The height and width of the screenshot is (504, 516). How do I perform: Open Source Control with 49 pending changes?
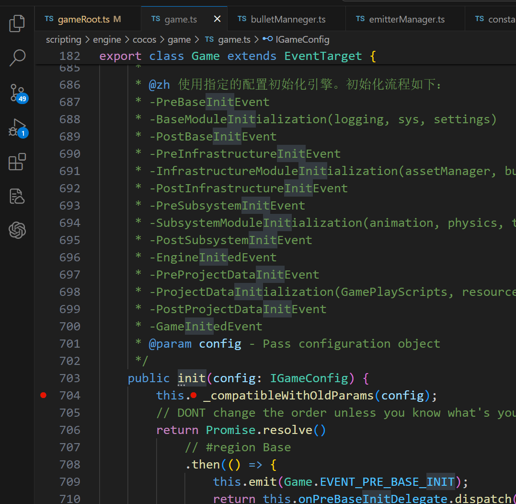coord(17,93)
